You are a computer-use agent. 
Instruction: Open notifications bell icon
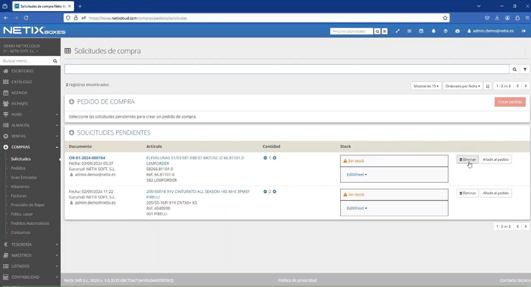(433, 31)
